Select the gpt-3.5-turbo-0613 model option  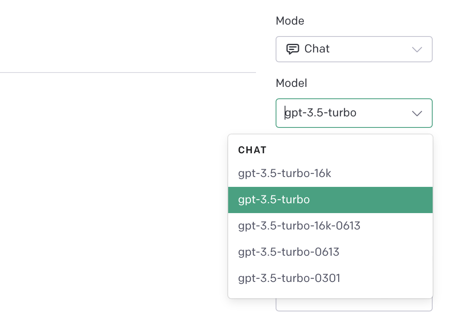289,252
